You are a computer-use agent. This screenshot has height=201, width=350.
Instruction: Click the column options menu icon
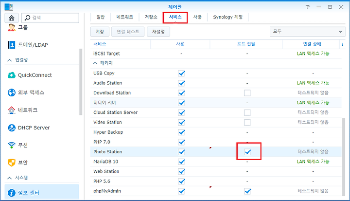(x=343, y=44)
